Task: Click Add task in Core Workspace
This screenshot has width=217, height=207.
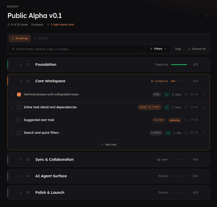Action: click(109, 145)
